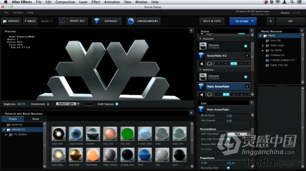
Task: Click the Import button
Action: click(x=11, y=21)
